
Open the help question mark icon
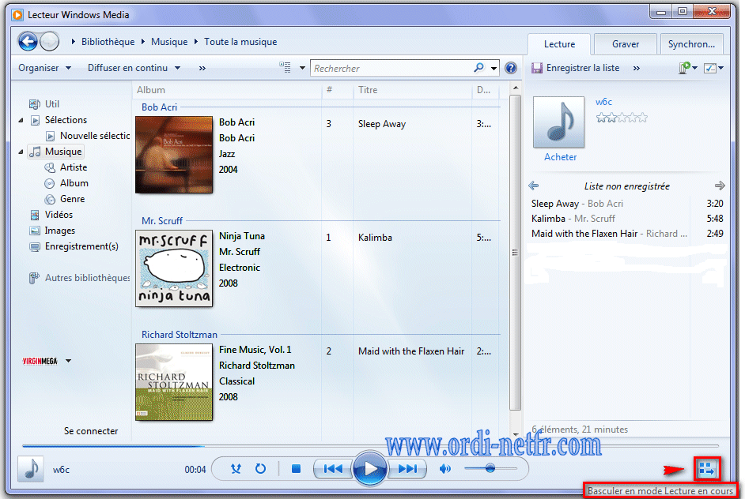pyautogui.click(x=511, y=68)
